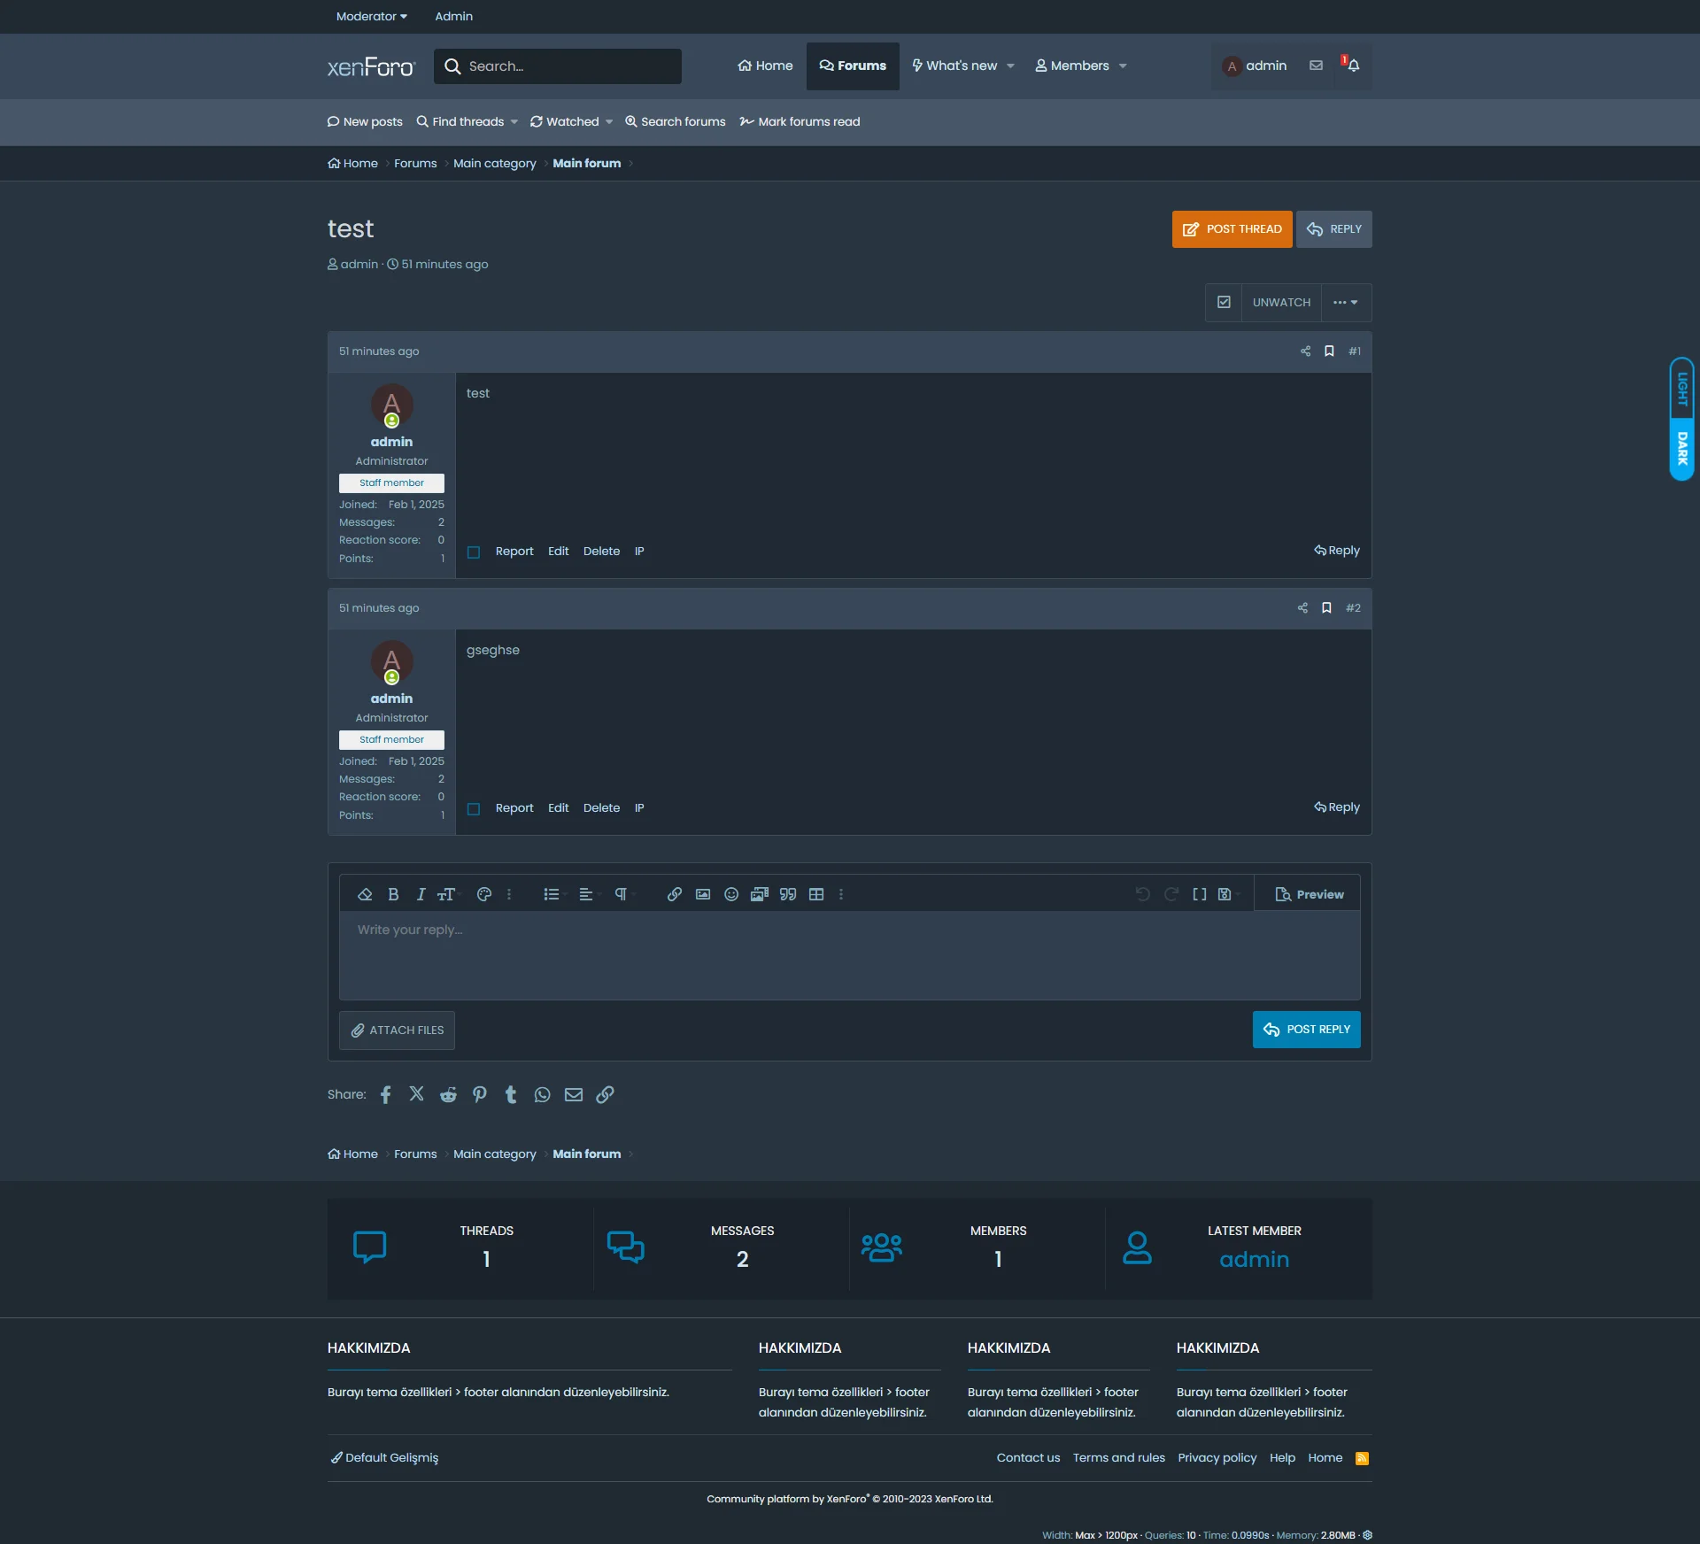The height and width of the screenshot is (1544, 1700).
Task: Open admin avatar on post #1
Action: [391, 405]
